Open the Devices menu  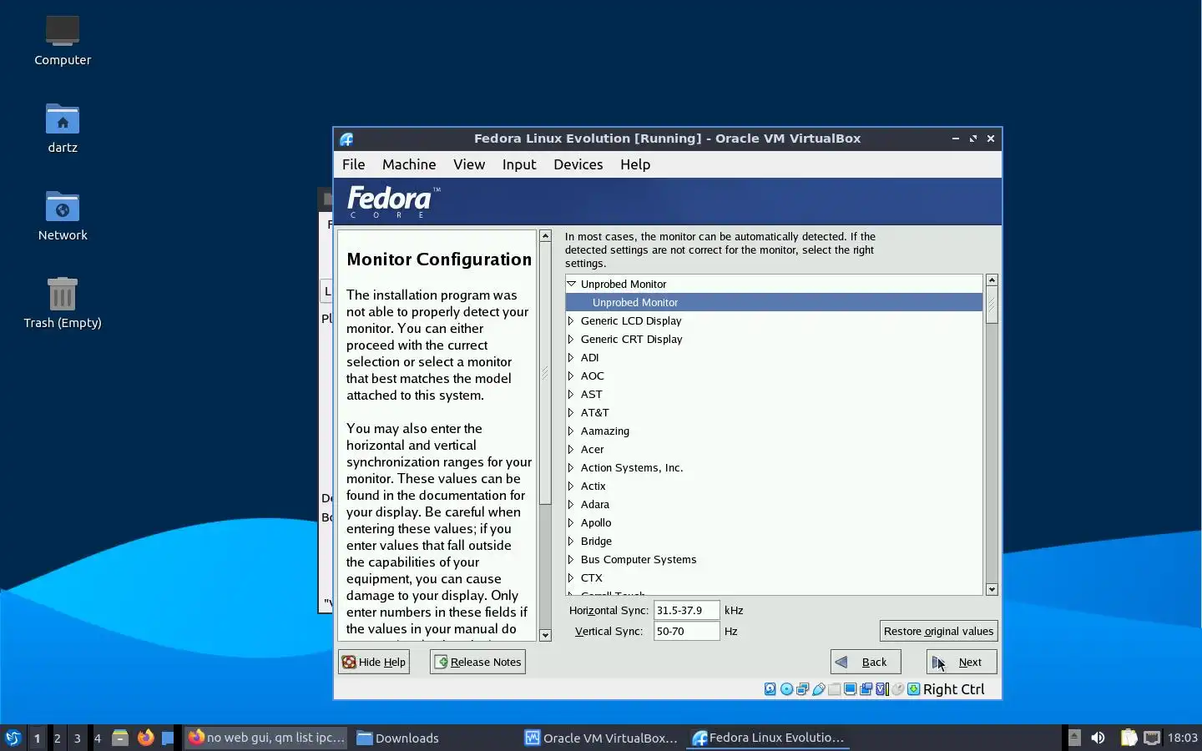578,164
